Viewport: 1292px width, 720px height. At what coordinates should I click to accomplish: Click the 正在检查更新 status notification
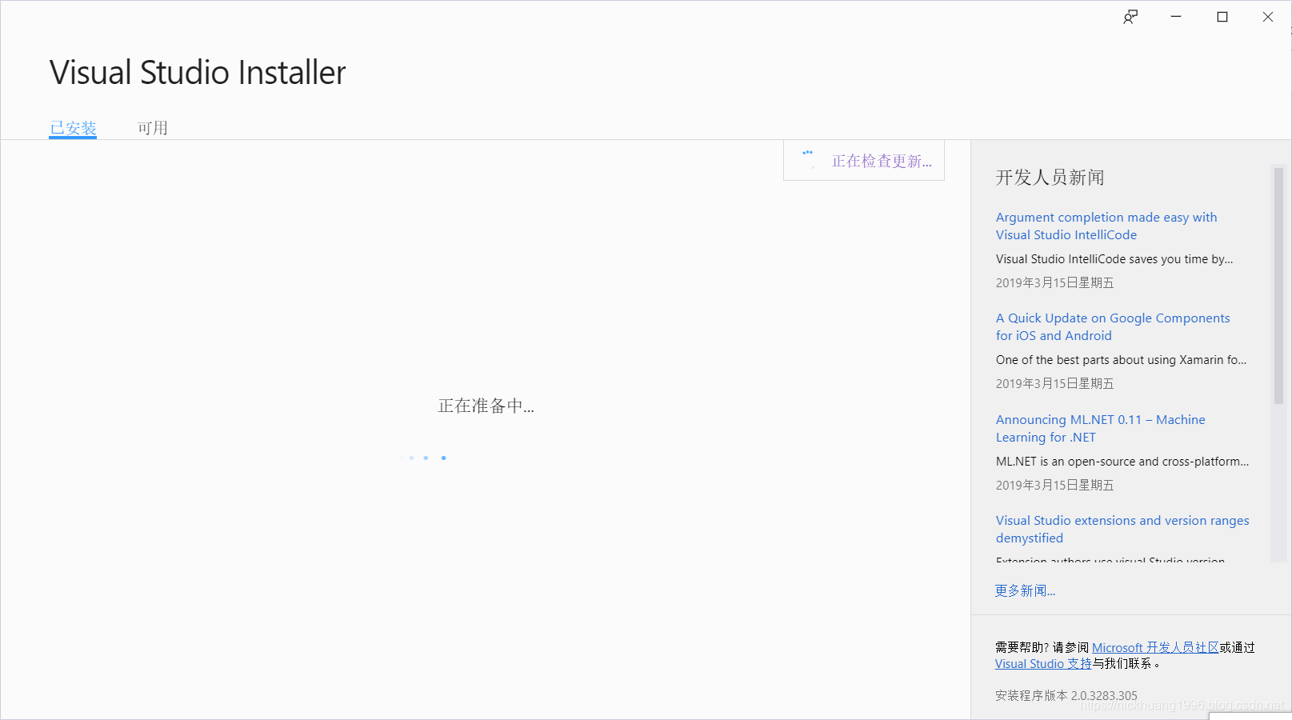pyautogui.click(x=880, y=160)
